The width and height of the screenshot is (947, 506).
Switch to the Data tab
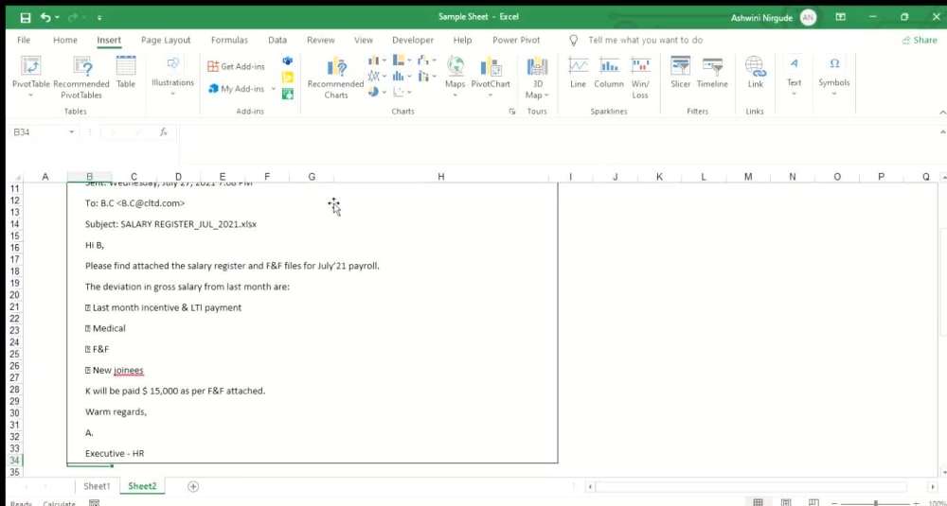click(277, 40)
